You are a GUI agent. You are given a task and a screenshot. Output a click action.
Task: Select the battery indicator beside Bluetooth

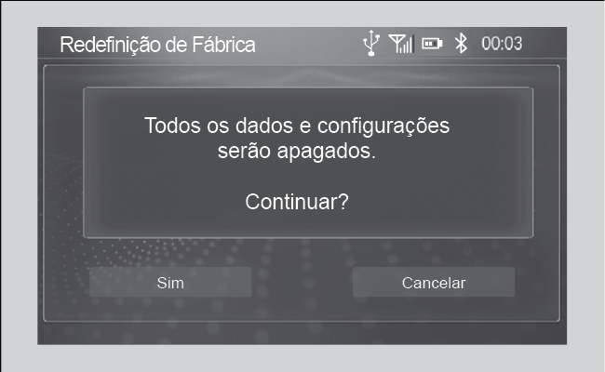pos(432,44)
